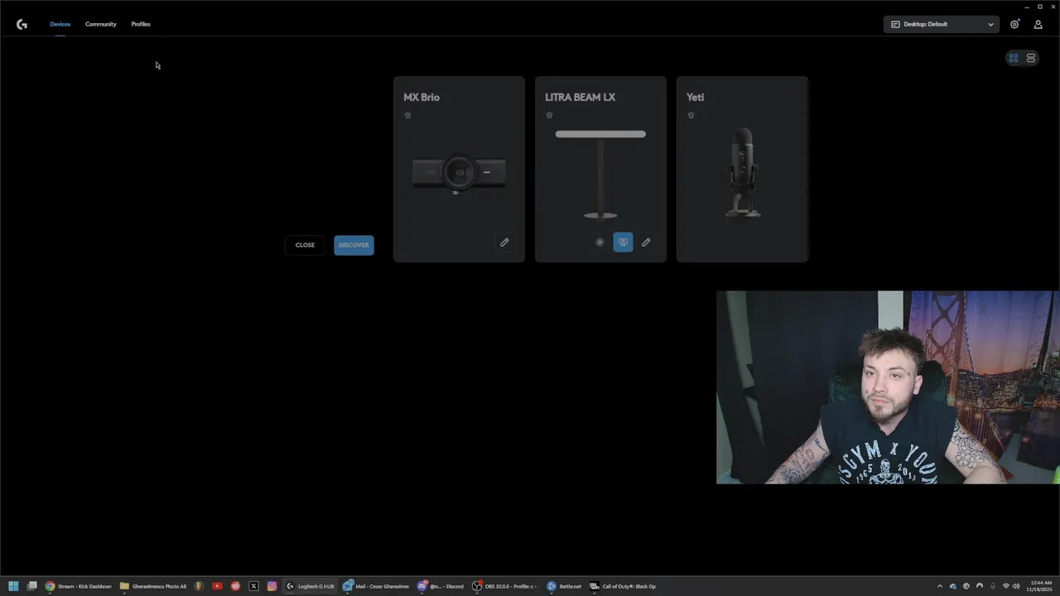Viewport: 1060px width, 596px height.
Task: Open Task View in the taskbar
Action: [x=32, y=586]
